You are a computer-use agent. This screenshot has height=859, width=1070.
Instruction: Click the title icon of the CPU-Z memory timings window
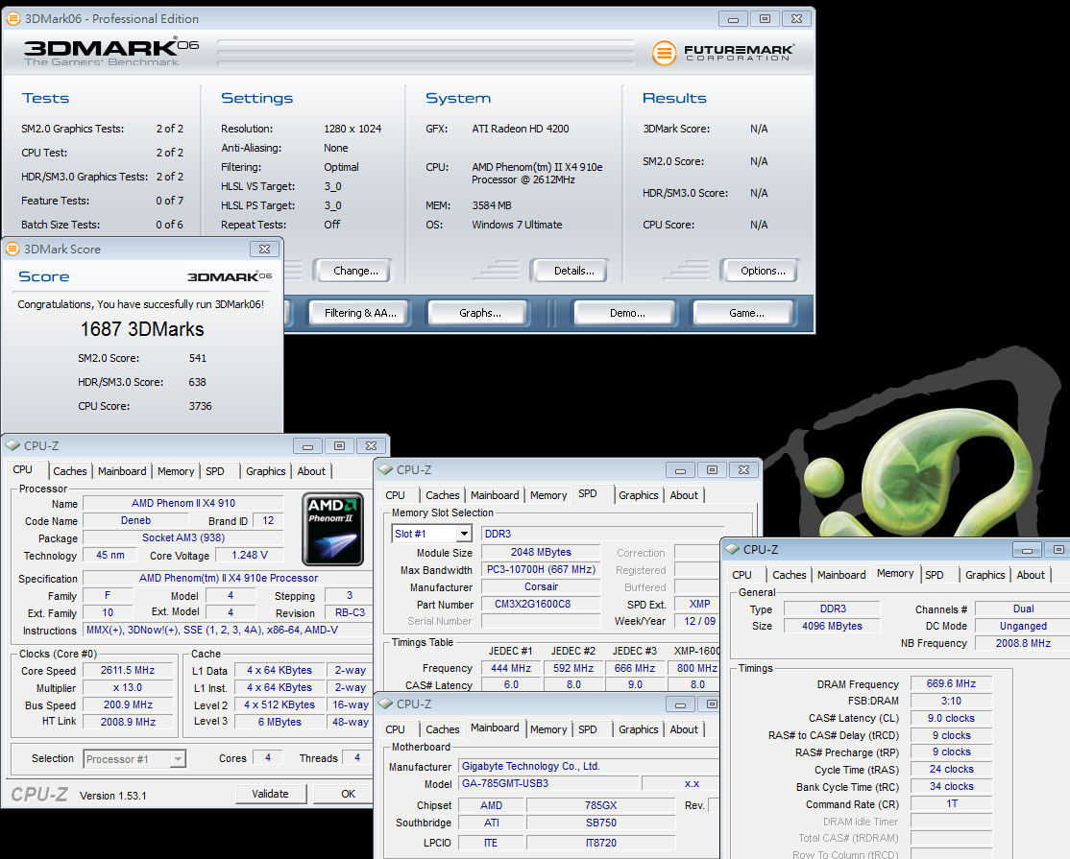point(732,550)
